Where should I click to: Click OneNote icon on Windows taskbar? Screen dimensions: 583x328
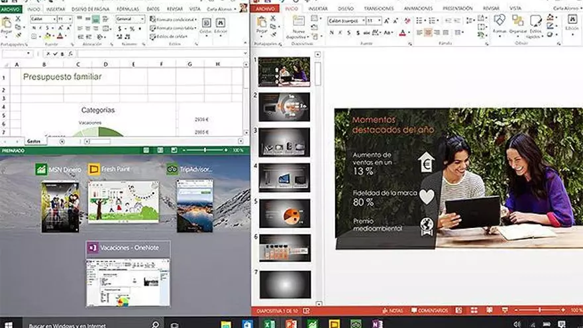(377, 323)
